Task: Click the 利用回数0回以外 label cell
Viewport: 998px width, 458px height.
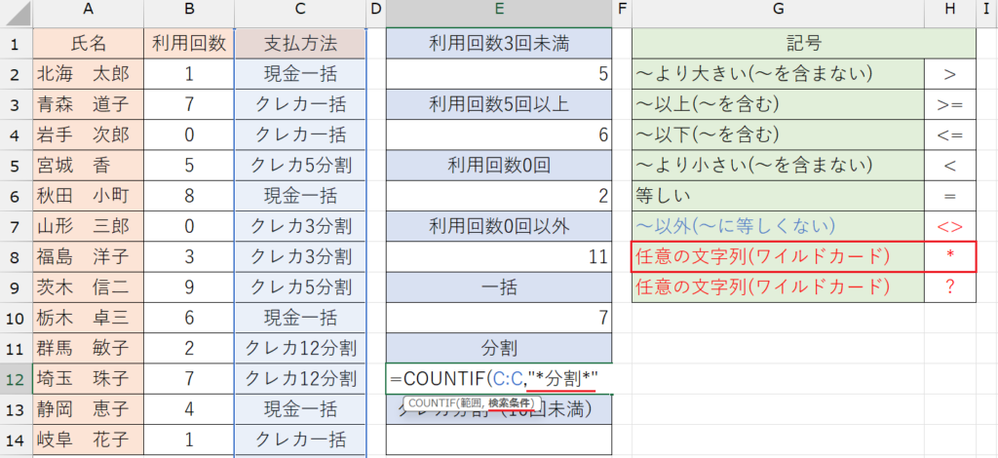Action: coord(499,227)
